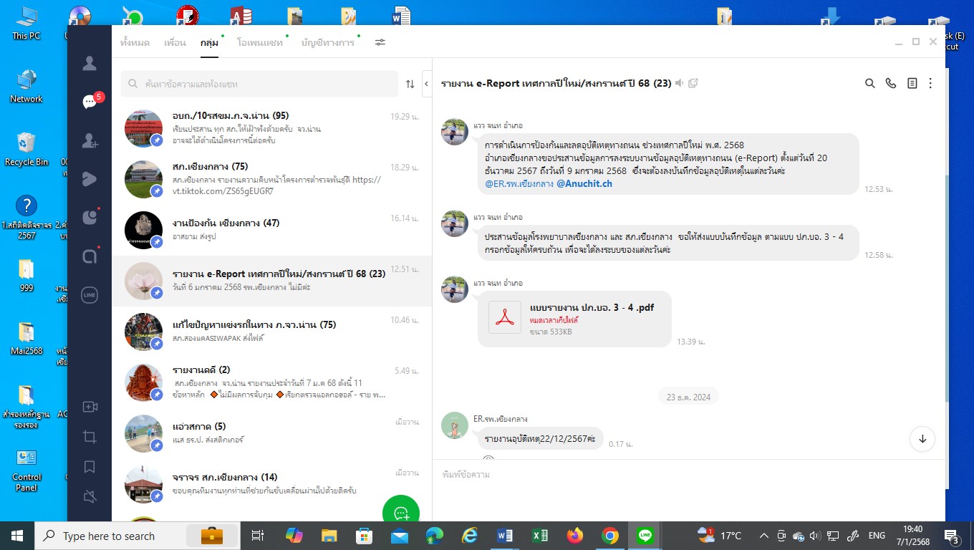Toggle mute speaker icon beside chat title
Viewport: 974px width, 550px height.
pos(679,83)
